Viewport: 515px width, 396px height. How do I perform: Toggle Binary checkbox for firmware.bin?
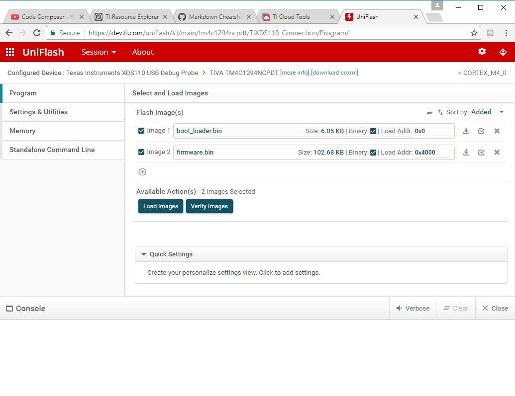pos(373,153)
